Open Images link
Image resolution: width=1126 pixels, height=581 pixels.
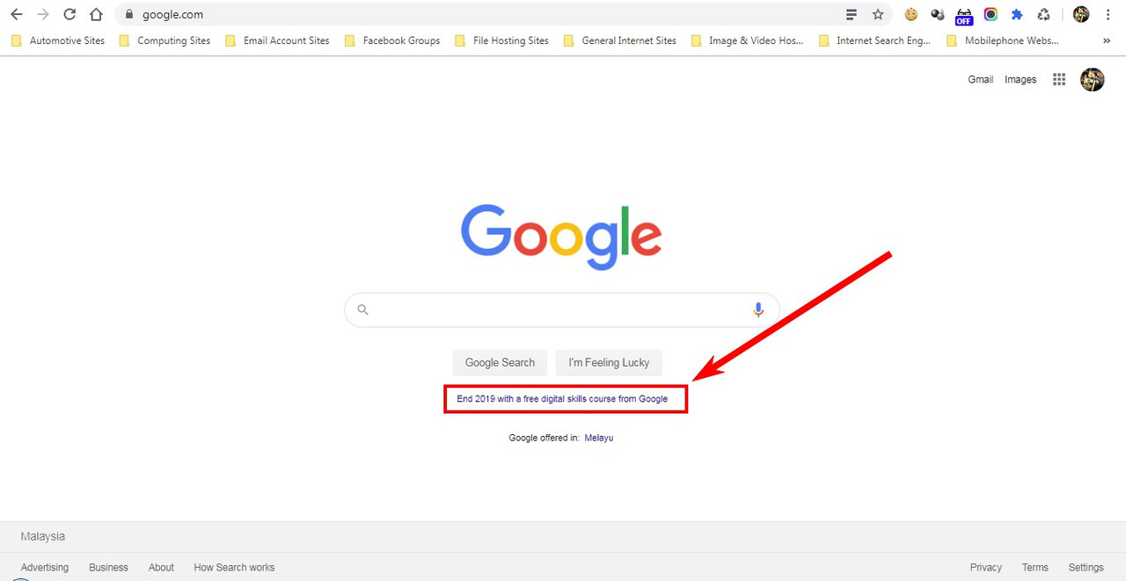tap(1020, 79)
